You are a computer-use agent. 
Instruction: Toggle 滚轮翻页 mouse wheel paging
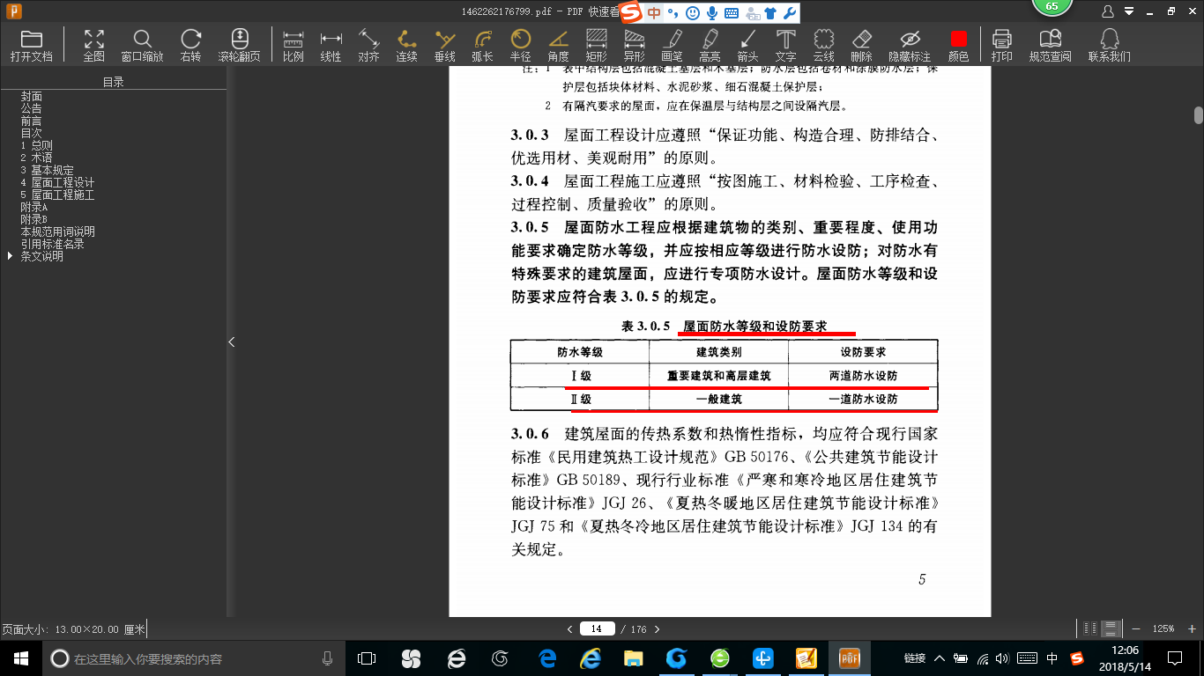240,45
